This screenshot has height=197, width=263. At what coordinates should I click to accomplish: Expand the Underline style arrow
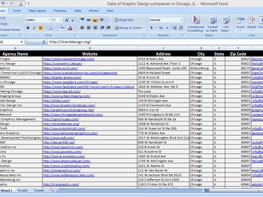[x=45, y=28]
